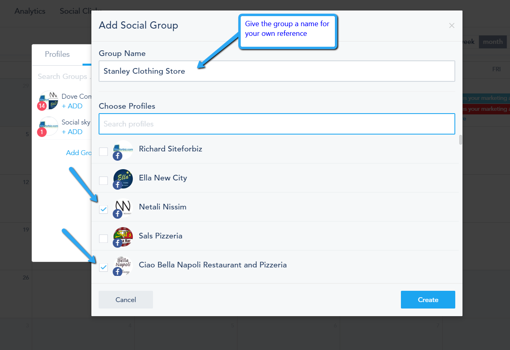Screen dimensions: 510x350
Task: Close the Add Social Group dialog
Action: pyautogui.click(x=452, y=26)
